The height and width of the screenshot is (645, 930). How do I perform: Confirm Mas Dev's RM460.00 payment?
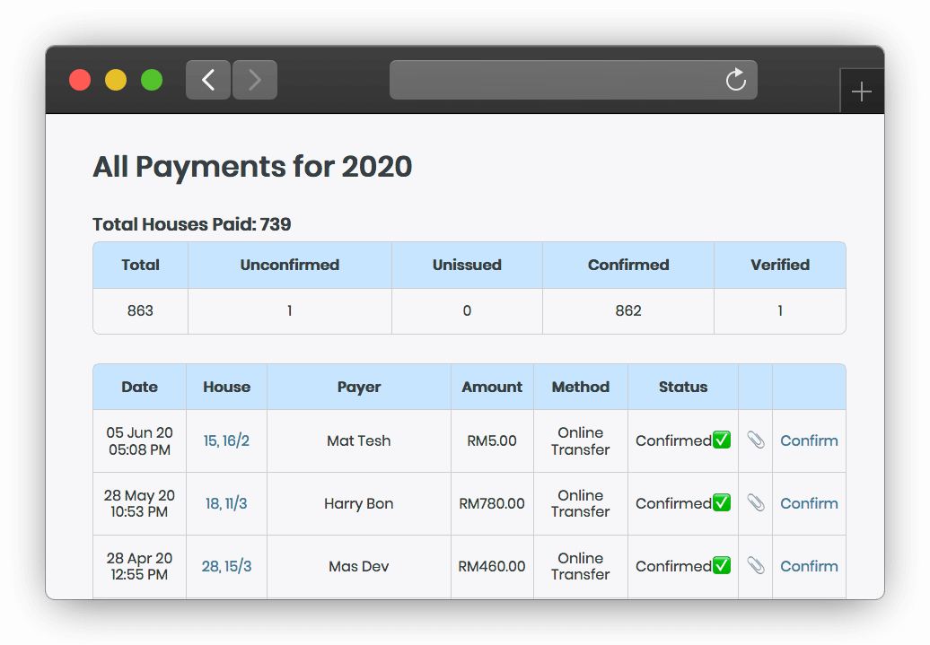tap(808, 566)
